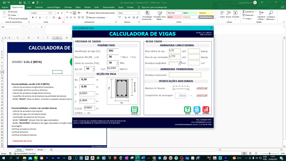The width and height of the screenshot is (286, 161).
Task: Click the d input field showing 0,40
Action: [87, 87]
